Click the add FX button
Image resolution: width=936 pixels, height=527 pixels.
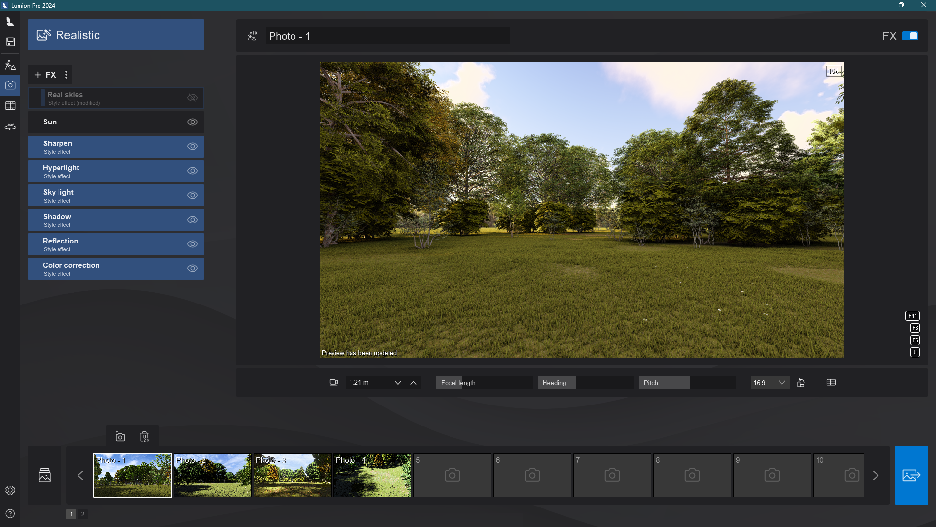tap(45, 75)
